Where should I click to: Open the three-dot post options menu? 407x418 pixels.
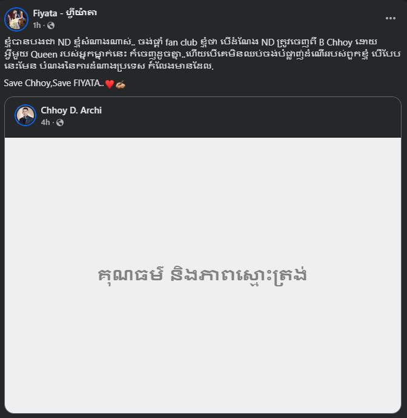tap(390, 18)
